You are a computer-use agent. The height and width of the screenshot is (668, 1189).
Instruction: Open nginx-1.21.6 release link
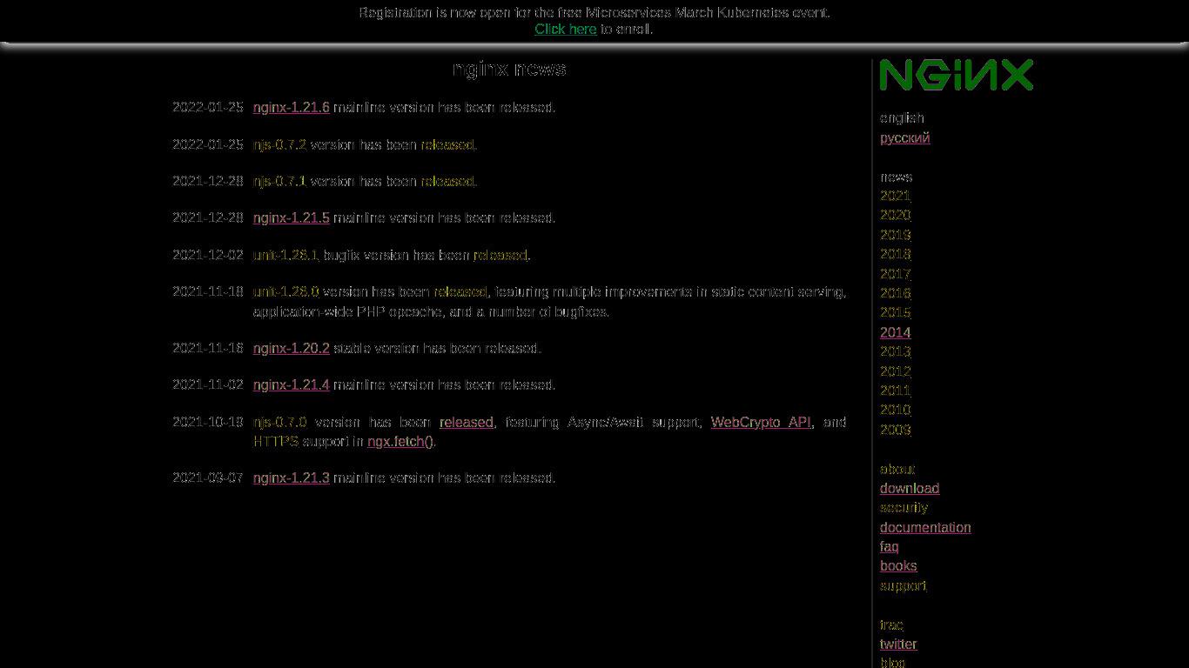coord(292,108)
